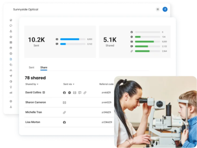Click the Sharon Cameron name
Image resolution: width=197 pixels, height=148 pixels.
35,102
